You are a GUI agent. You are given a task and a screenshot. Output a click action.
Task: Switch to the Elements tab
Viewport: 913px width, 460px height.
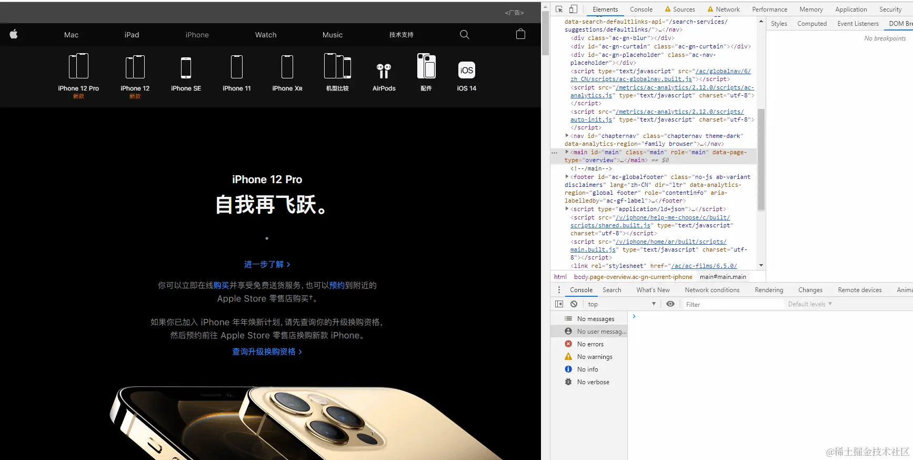605,9
